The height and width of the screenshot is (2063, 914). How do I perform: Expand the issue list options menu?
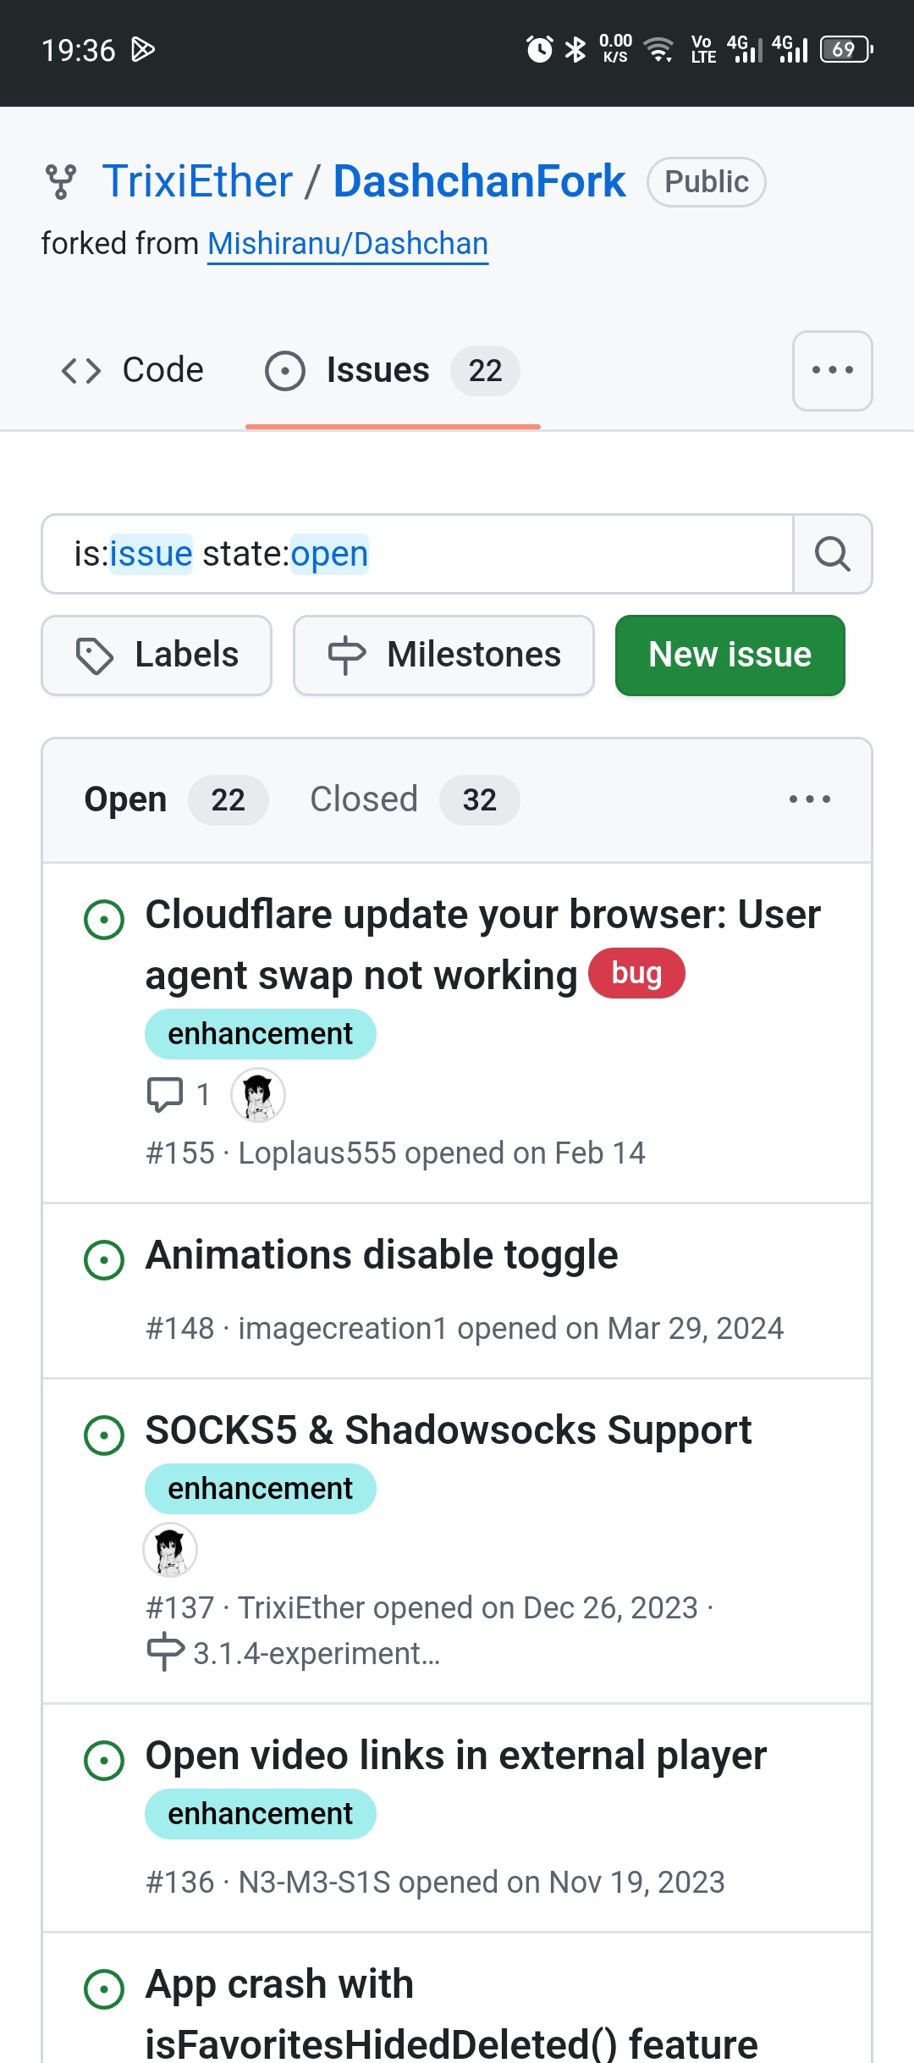809,799
